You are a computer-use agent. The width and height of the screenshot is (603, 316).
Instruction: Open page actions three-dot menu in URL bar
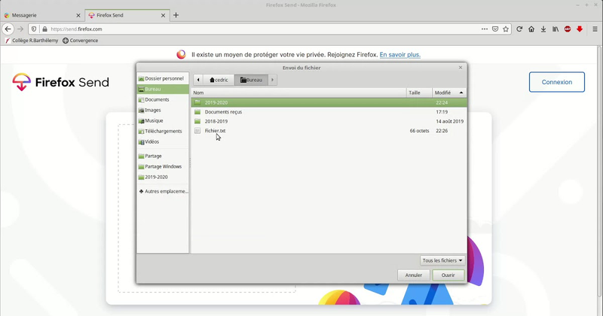(x=484, y=29)
